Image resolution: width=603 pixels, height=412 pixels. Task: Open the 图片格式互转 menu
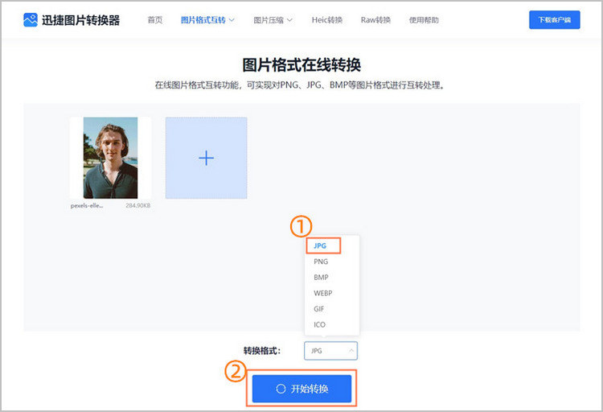(203, 20)
